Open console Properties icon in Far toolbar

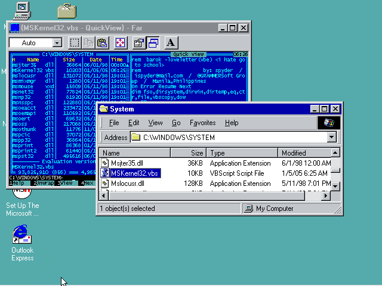click(x=139, y=43)
